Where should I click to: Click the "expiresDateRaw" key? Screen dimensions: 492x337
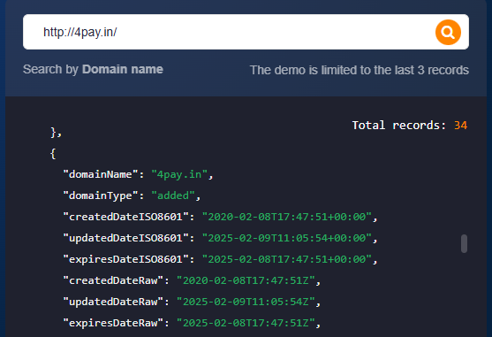tap(113, 323)
